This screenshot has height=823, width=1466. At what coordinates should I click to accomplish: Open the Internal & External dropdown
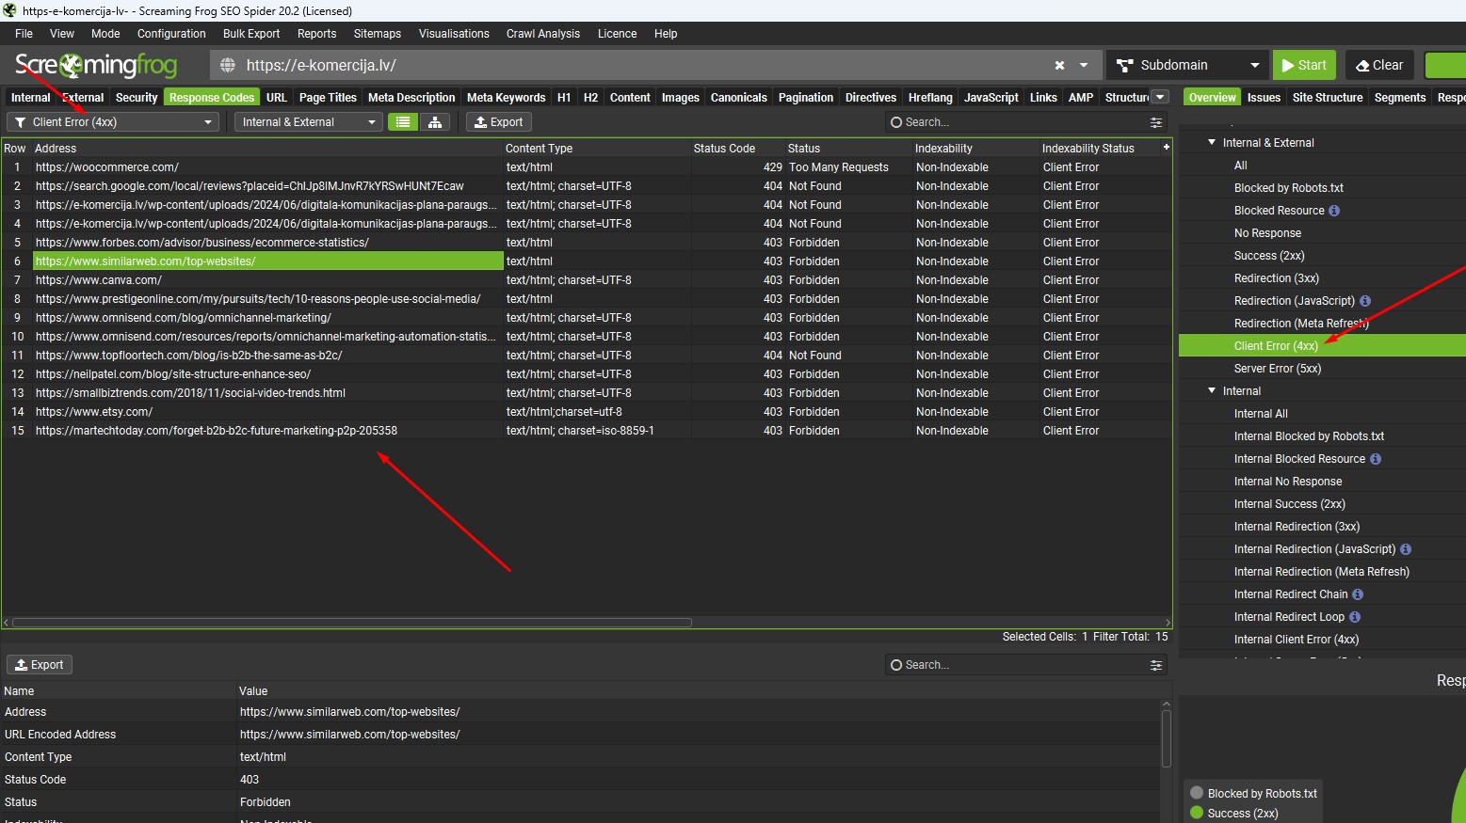click(x=308, y=122)
